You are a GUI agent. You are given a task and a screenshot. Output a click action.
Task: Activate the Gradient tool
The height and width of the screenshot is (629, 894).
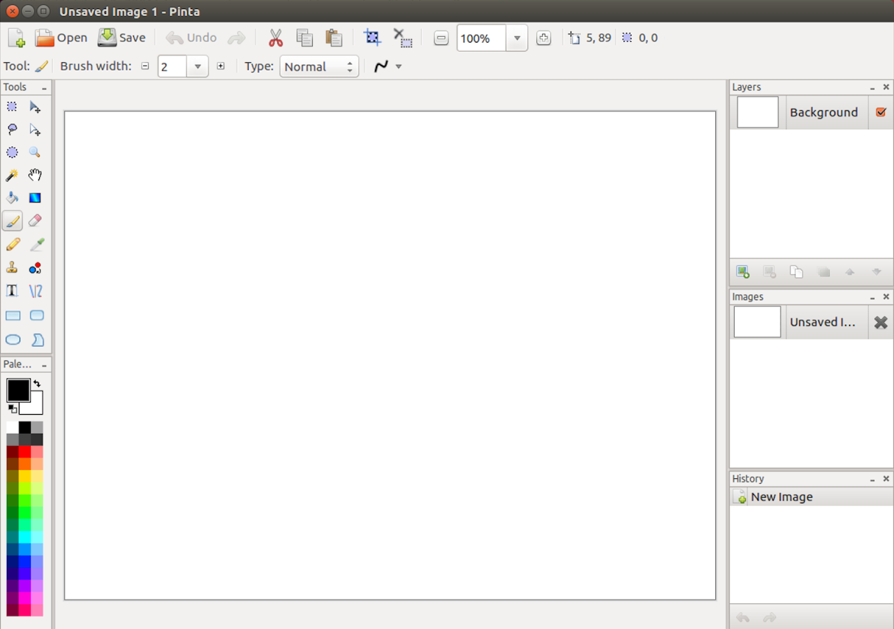point(35,198)
